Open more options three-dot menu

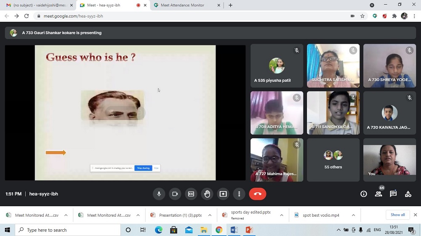(x=239, y=194)
